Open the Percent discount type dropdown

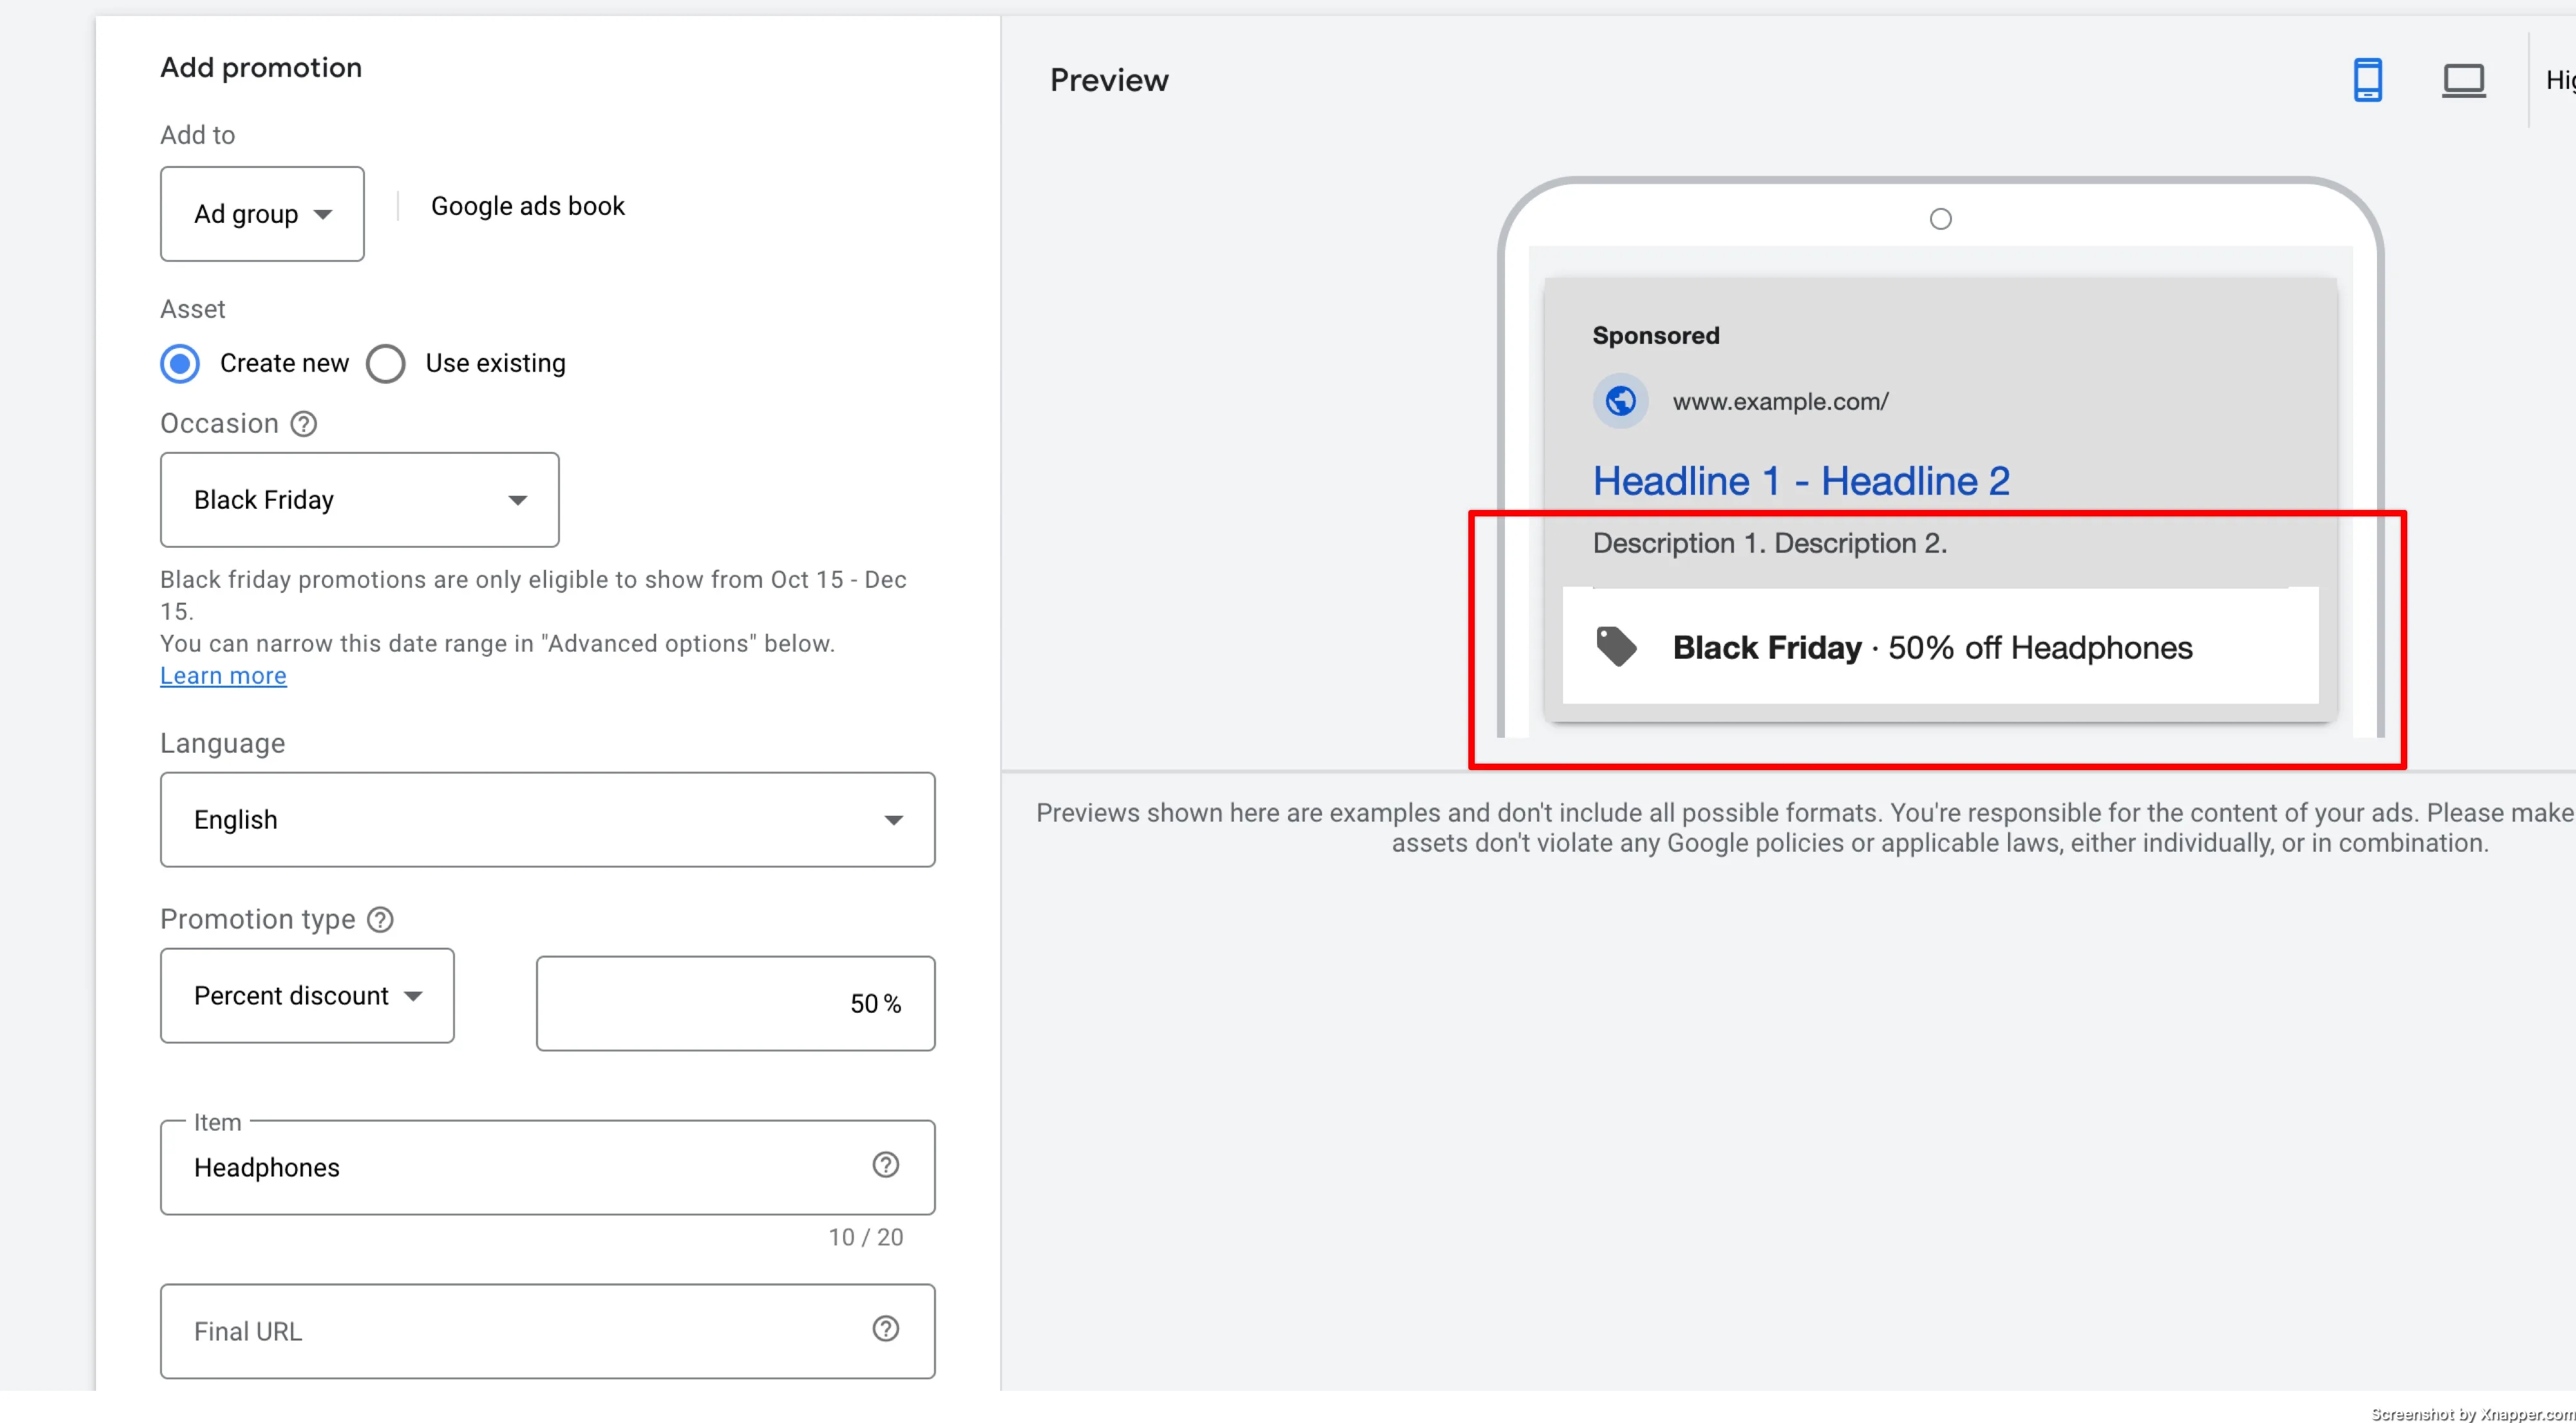click(x=307, y=995)
